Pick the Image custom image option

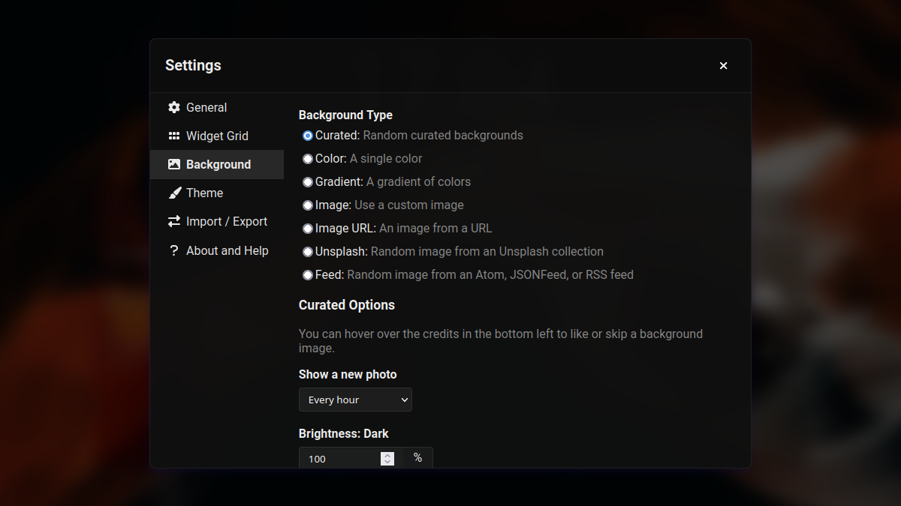tap(308, 205)
